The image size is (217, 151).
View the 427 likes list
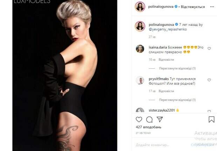[148, 127]
